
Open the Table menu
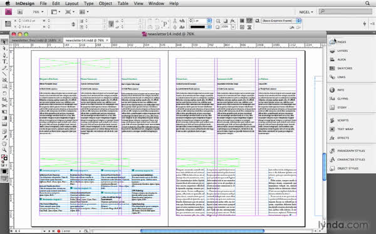[123, 3]
